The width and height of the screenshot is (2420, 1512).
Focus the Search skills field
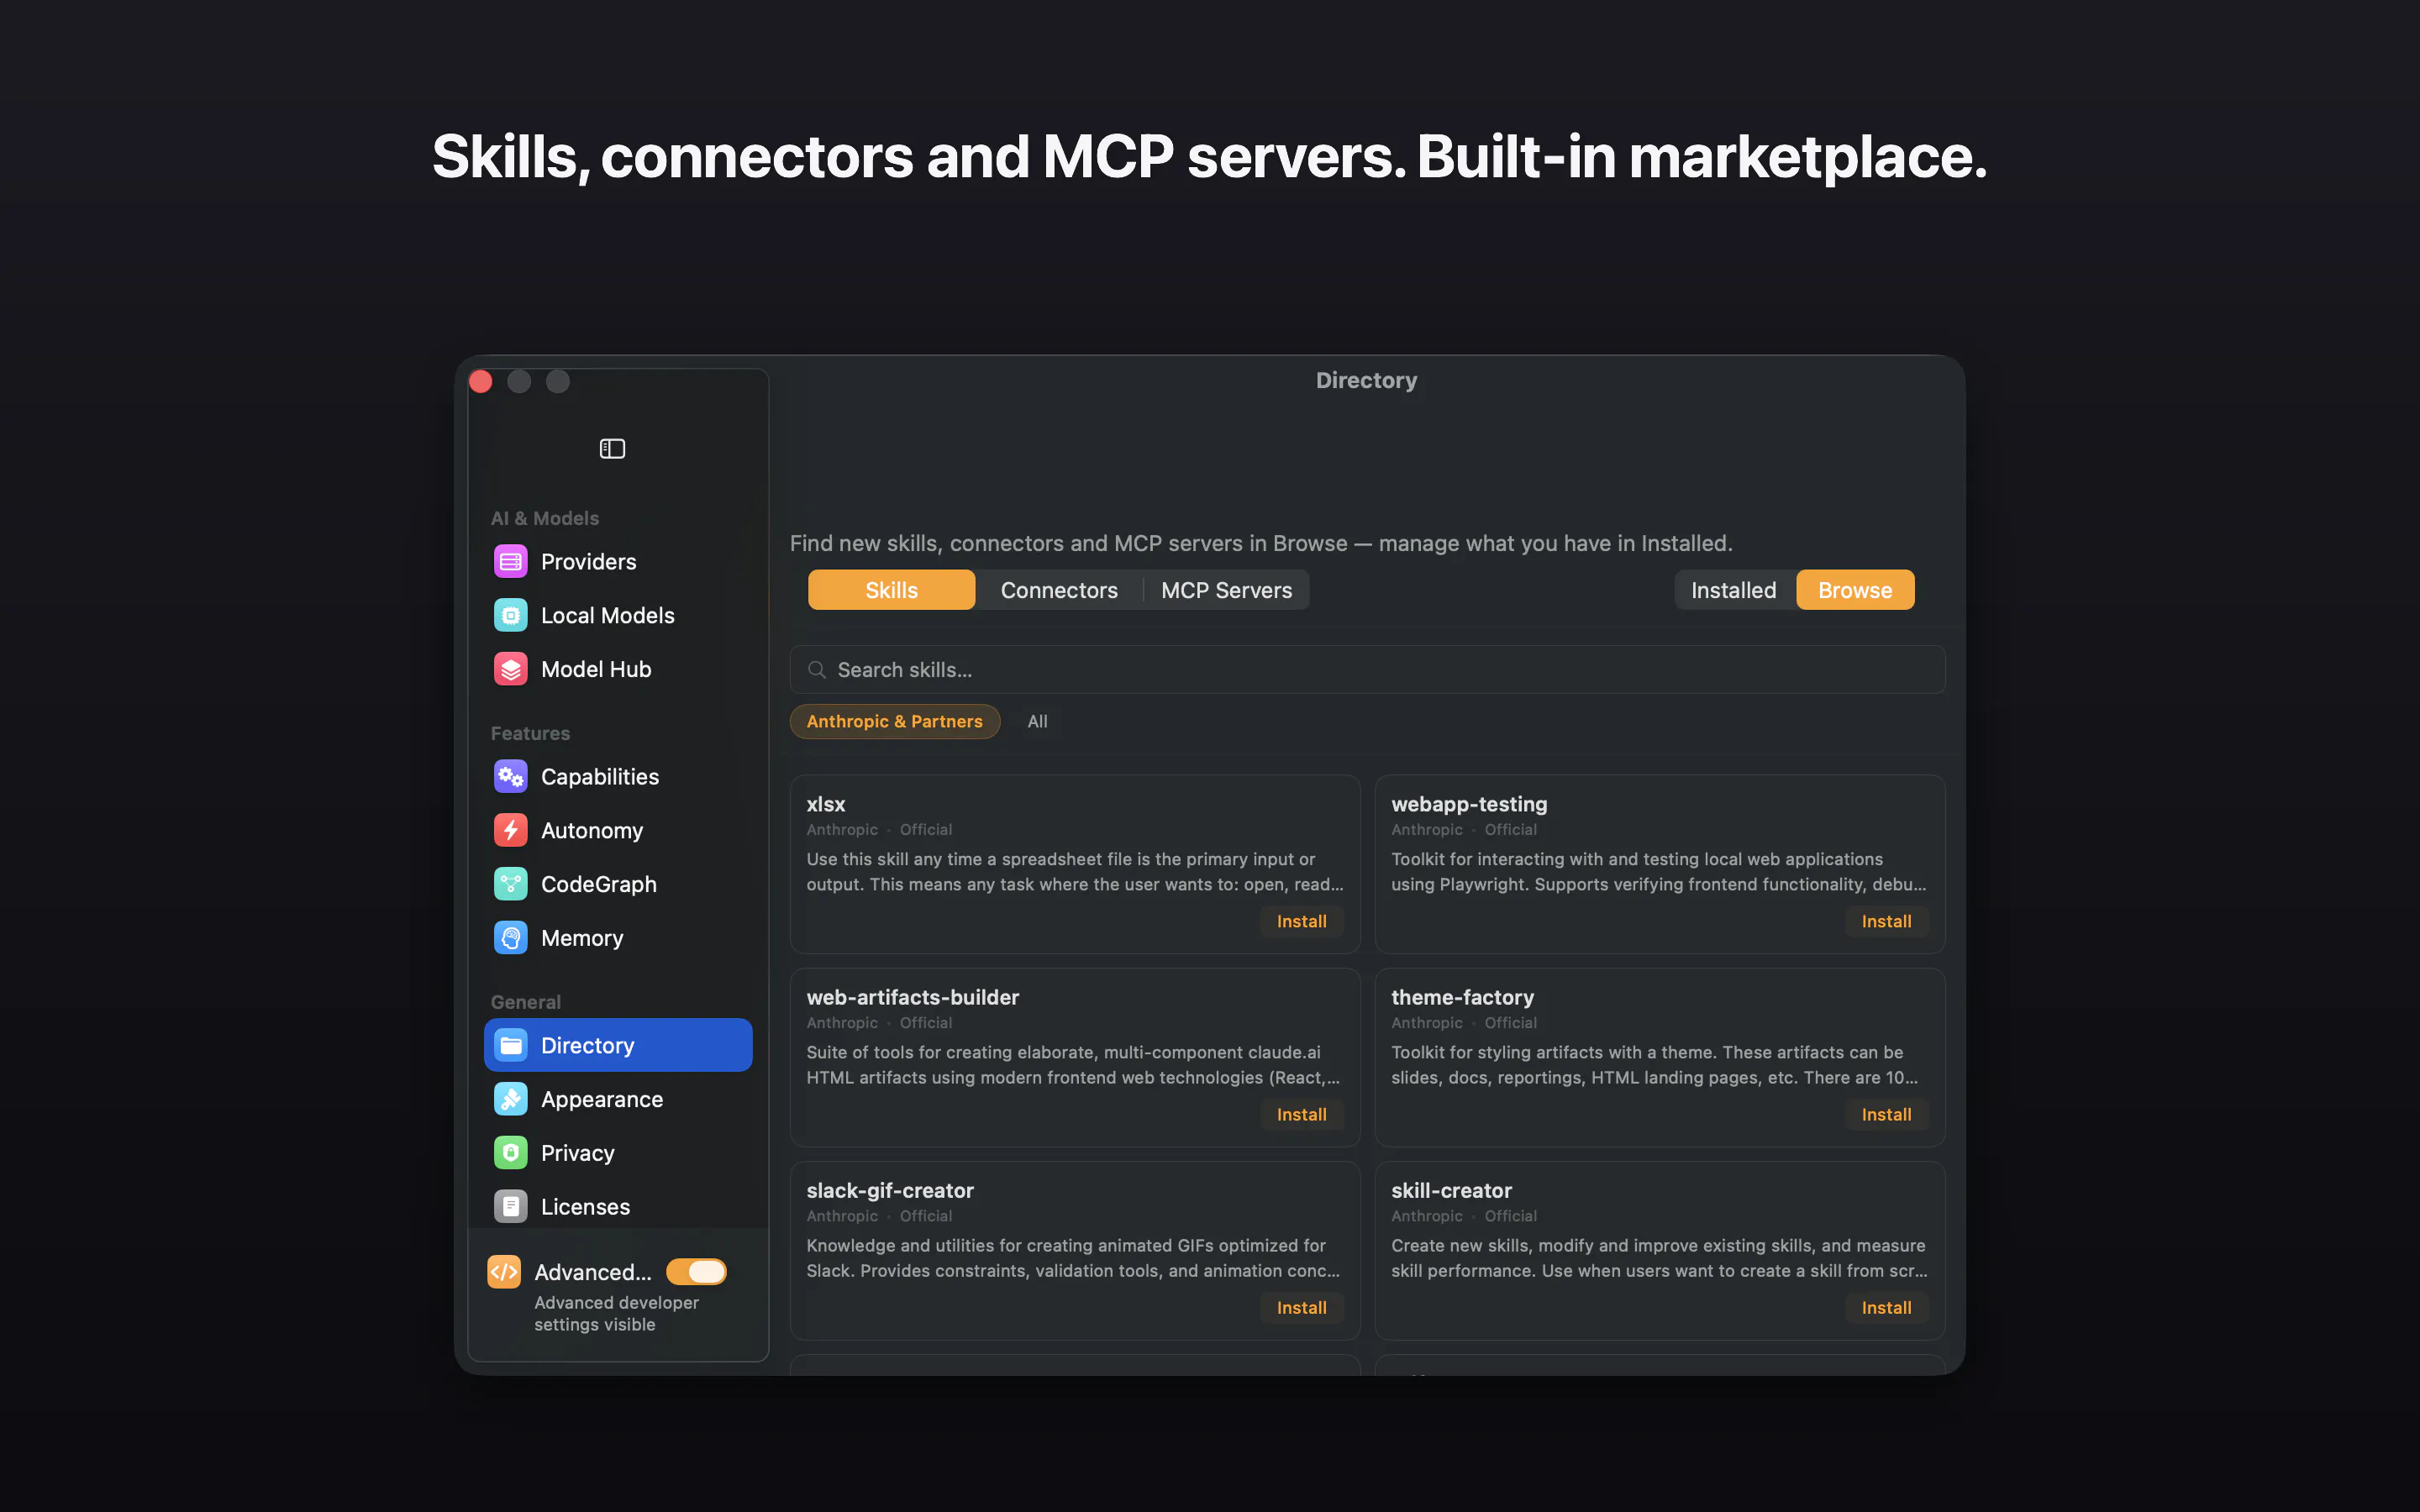(1367, 670)
